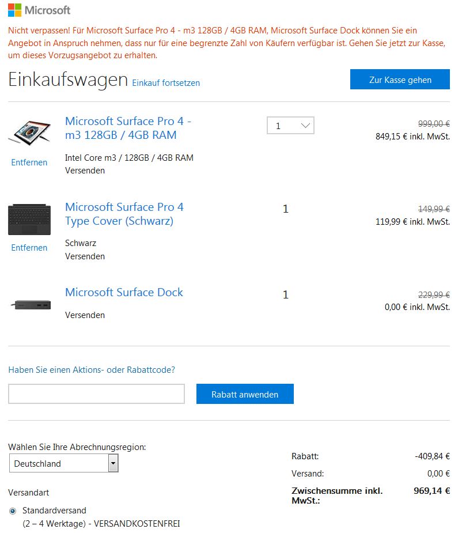Remove the Type Cover via Entfernen
Screen dimensions: 462x533
29,248
